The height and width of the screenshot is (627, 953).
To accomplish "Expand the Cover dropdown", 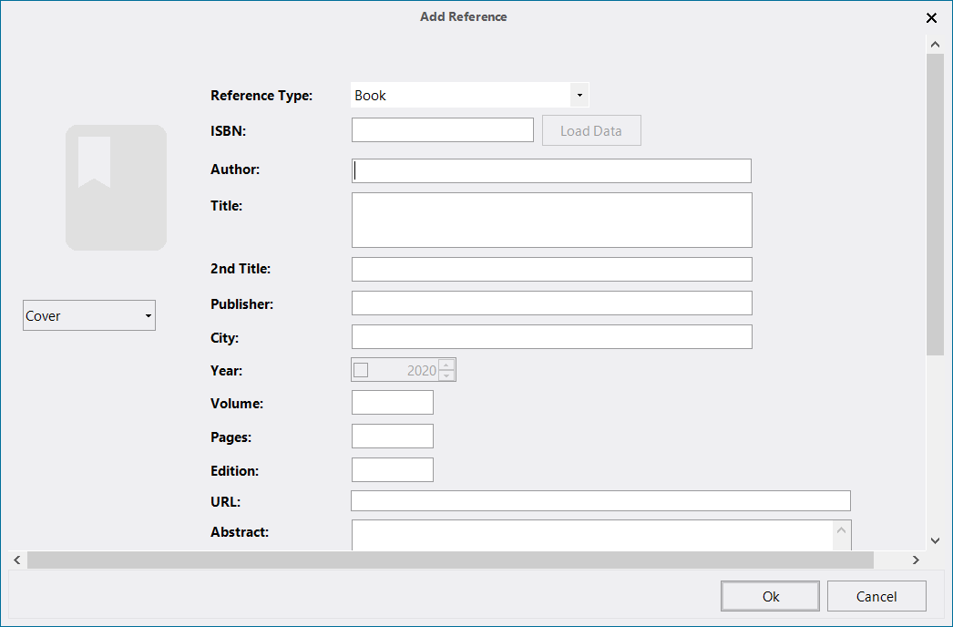I will click(x=89, y=315).
